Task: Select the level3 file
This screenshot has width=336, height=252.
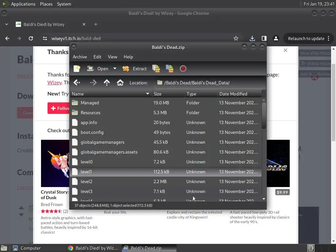Action: 166,192
